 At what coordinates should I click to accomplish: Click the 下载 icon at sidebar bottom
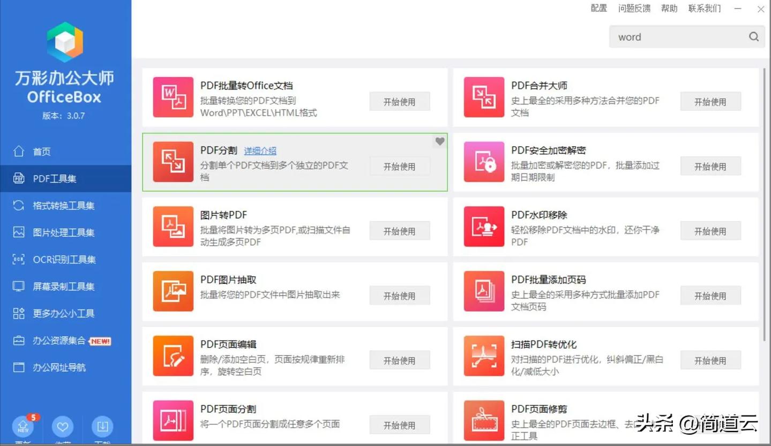tap(102, 427)
